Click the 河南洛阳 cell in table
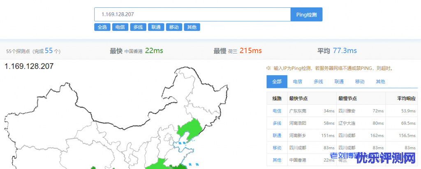The height and width of the screenshot is (169, 421). pyautogui.click(x=298, y=123)
